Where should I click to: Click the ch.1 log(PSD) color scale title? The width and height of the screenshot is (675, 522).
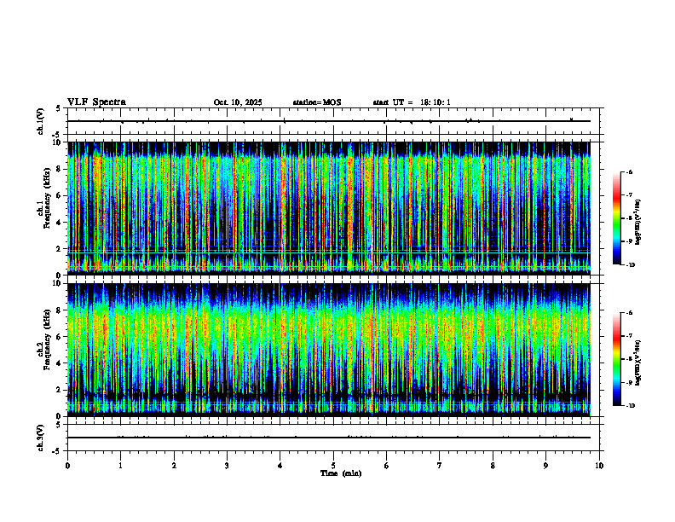pos(638,223)
